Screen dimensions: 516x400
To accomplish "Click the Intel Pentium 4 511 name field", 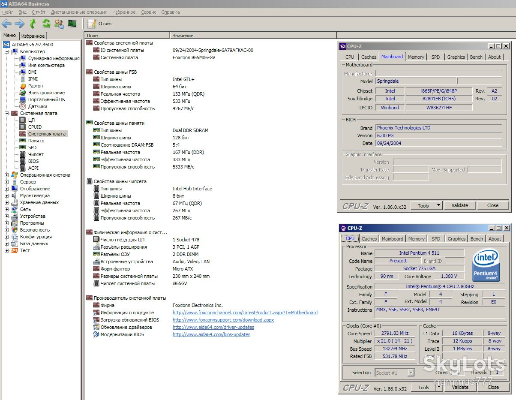I will pyautogui.click(x=419, y=253).
